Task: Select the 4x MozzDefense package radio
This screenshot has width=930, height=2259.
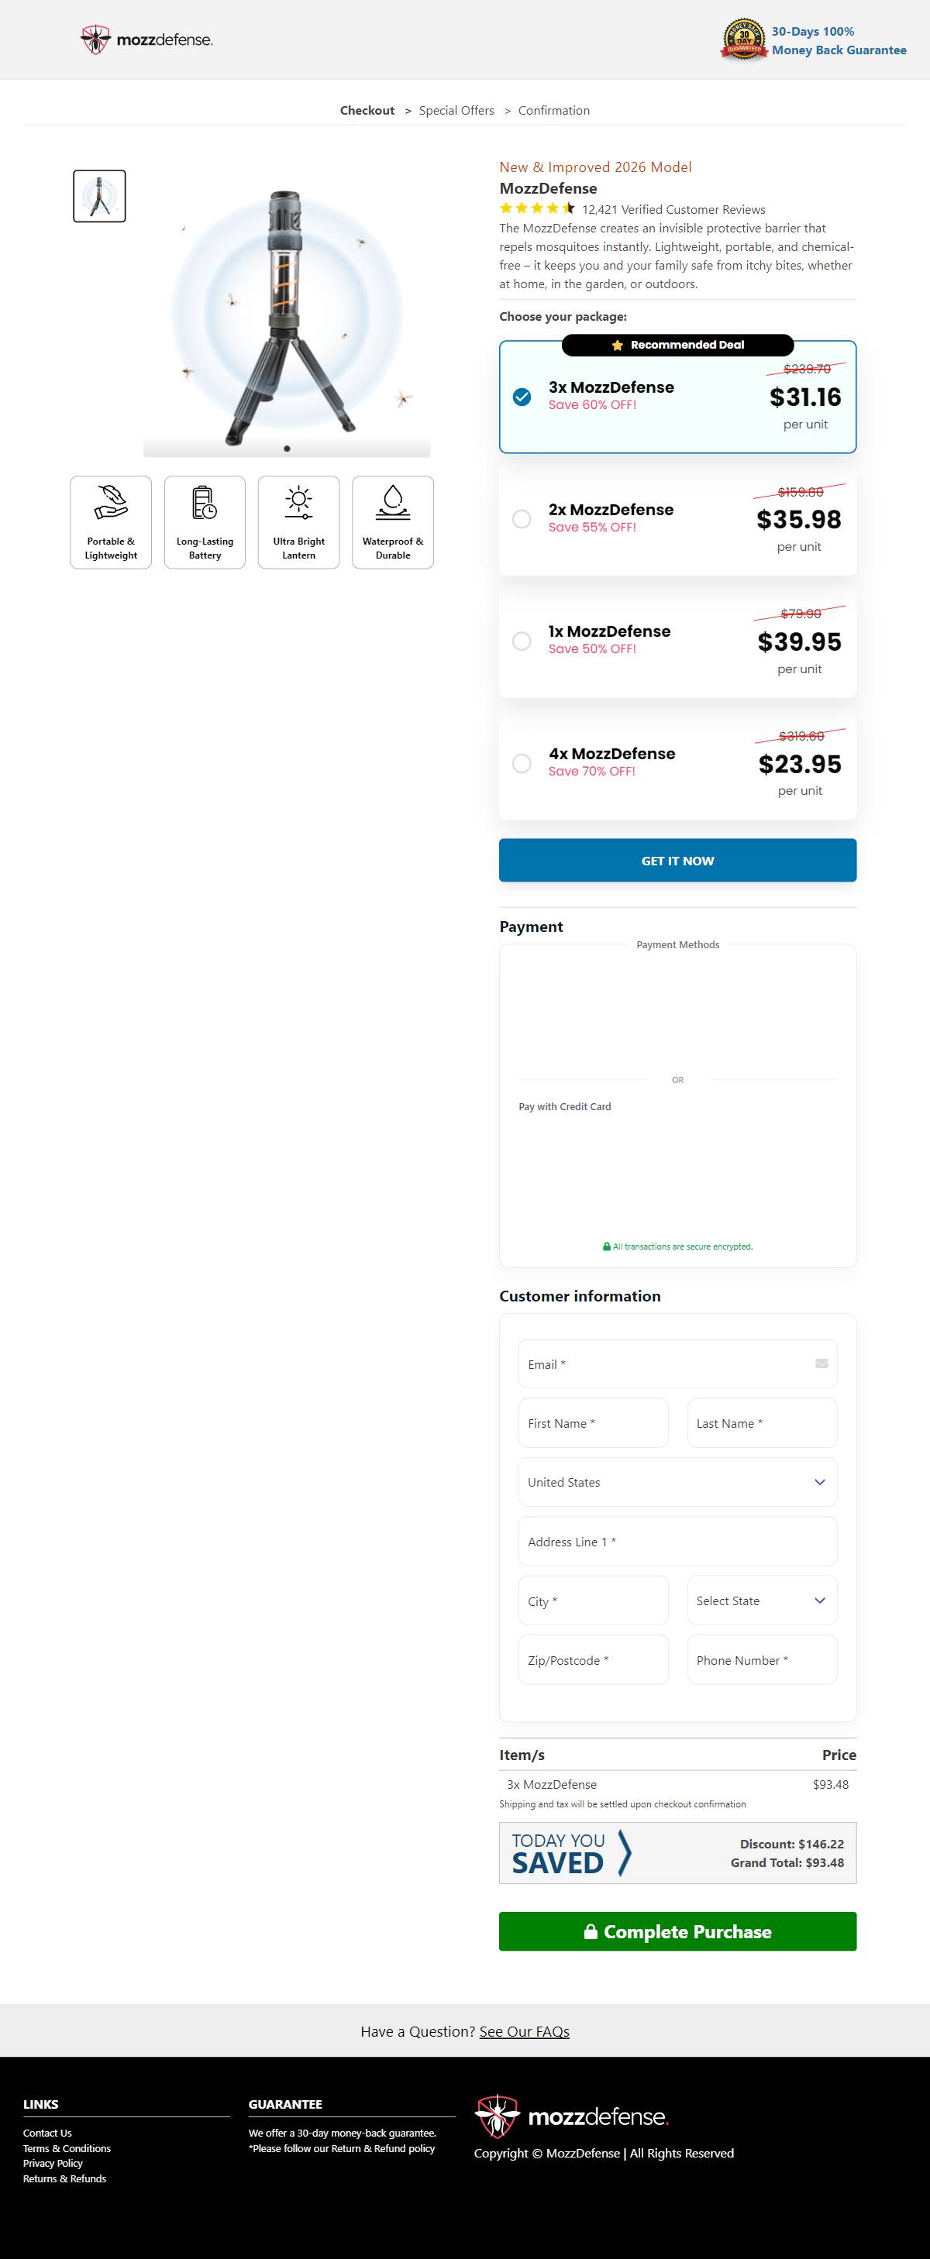Action: (x=522, y=764)
